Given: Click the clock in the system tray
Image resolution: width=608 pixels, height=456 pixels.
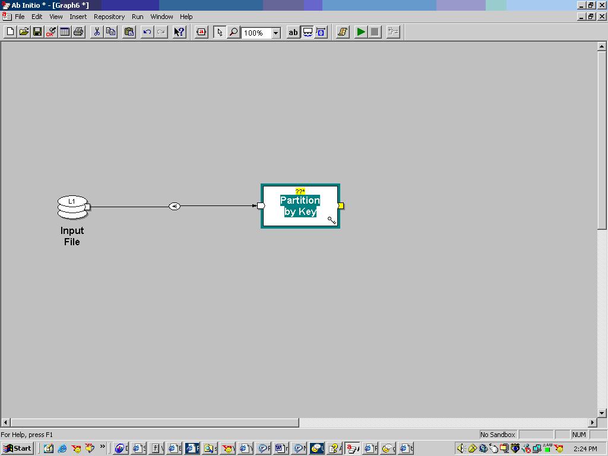Looking at the screenshot, I should pos(587,449).
